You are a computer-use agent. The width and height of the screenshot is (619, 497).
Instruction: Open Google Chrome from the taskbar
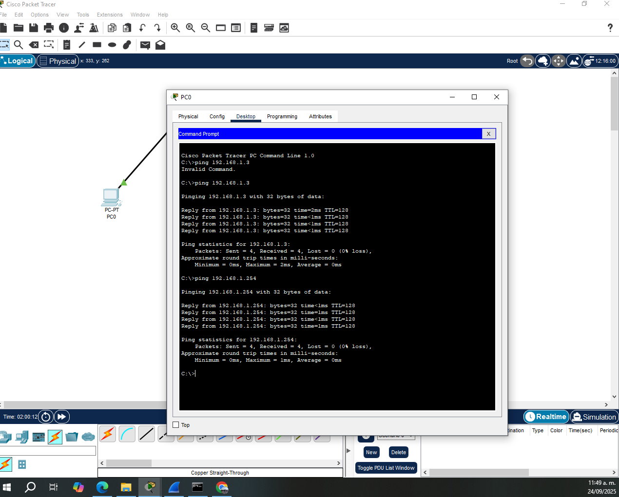click(x=222, y=487)
